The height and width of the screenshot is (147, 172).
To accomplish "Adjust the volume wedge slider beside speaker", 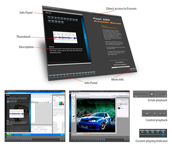I will tap(160, 94).
